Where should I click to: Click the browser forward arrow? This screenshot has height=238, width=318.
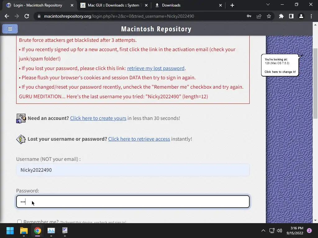pos(17,16)
